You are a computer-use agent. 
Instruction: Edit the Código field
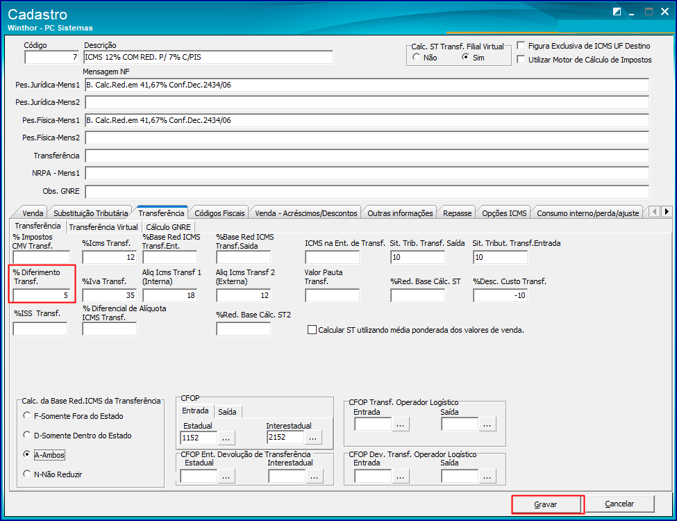click(52, 57)
